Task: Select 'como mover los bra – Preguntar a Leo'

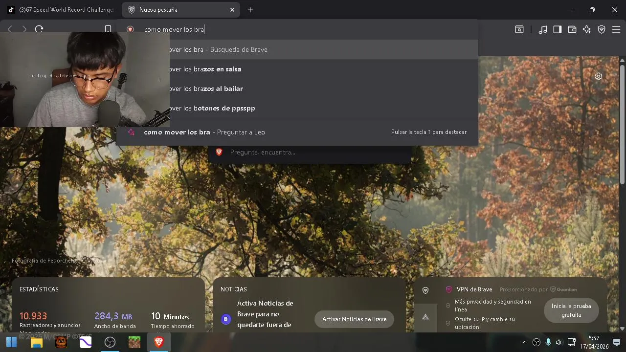Action: coord(297,132)
